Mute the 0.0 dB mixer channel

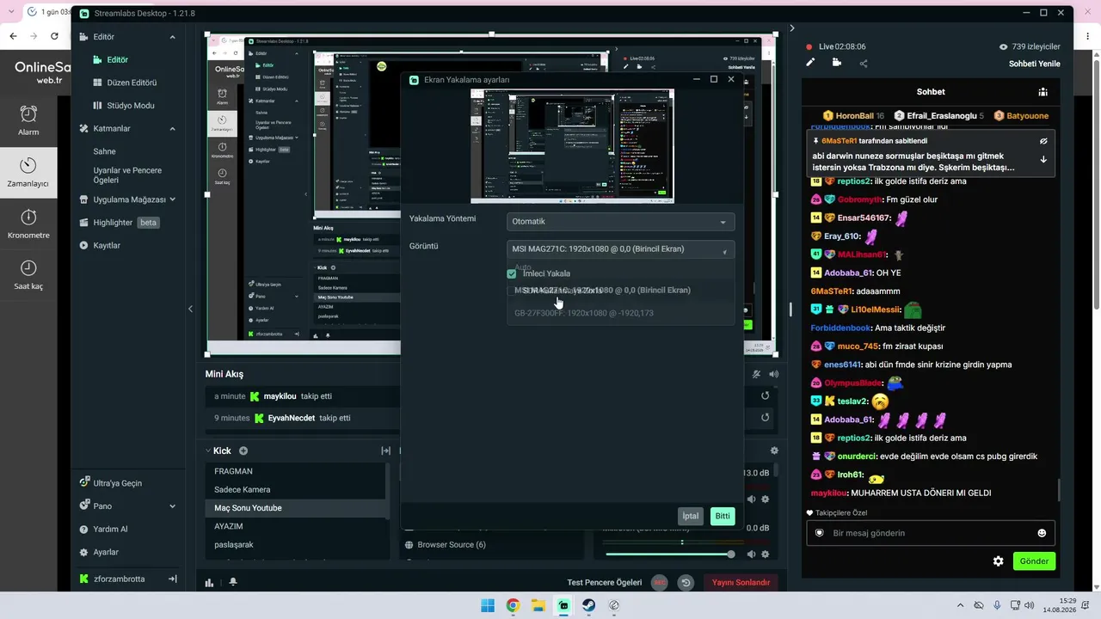pos(751,554)
